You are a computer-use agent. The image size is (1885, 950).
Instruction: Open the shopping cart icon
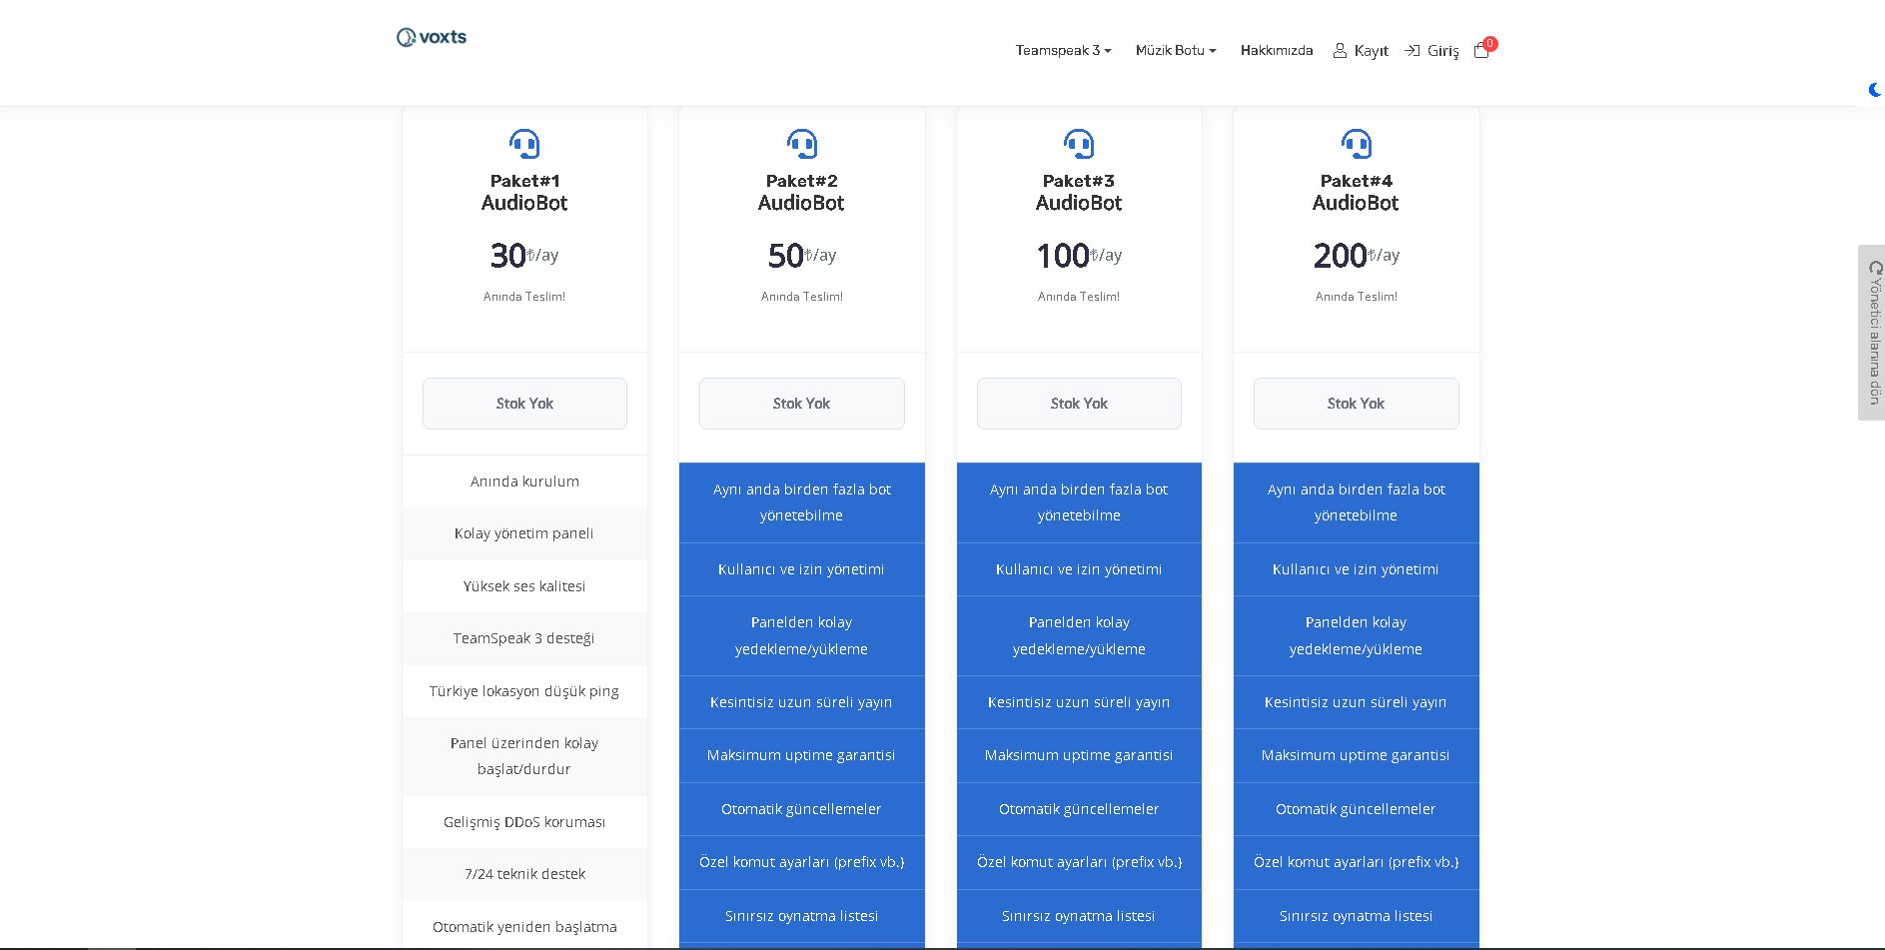[x=1481, y=50]
